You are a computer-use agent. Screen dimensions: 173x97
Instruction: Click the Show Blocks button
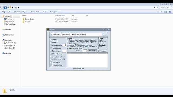point(92,51)
